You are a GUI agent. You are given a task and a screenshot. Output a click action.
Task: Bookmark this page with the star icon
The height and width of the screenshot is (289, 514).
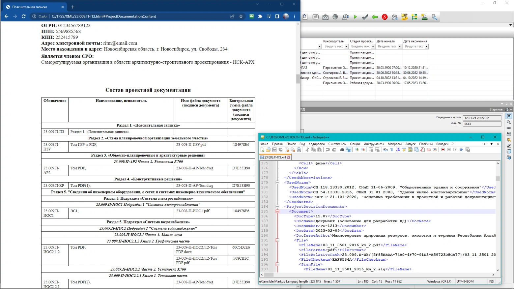click(x=241, y=16)
